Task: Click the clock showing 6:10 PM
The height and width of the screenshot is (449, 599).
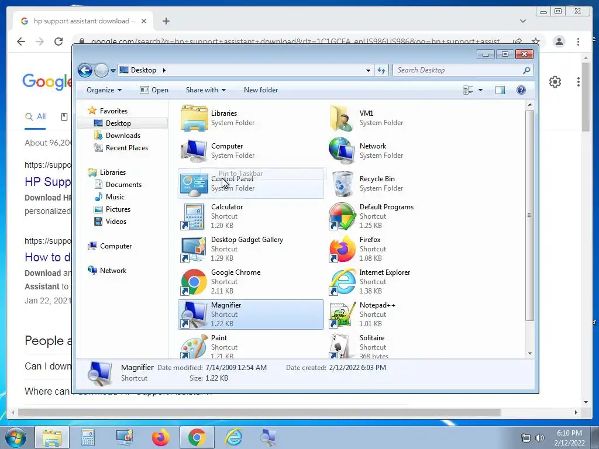Action: tap(569, 433)
